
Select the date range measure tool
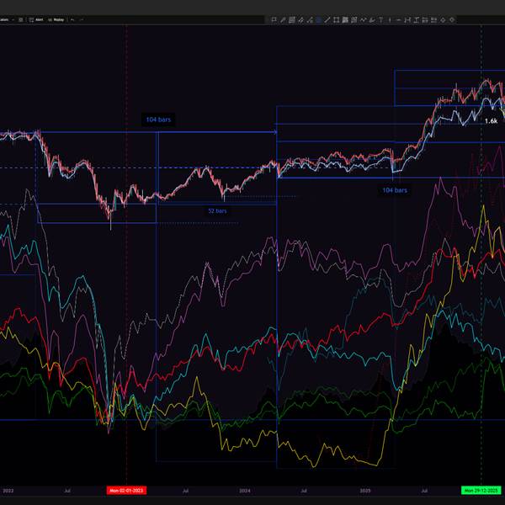(407, 20)
